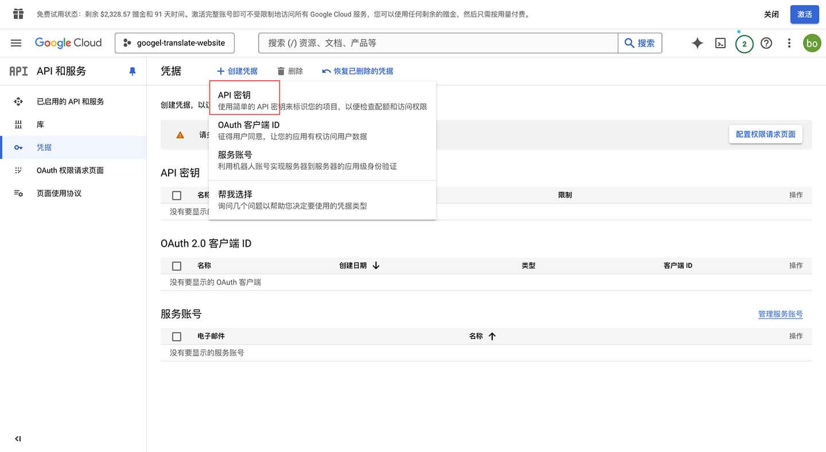Open the three-dot settings menu

(789, 43)
